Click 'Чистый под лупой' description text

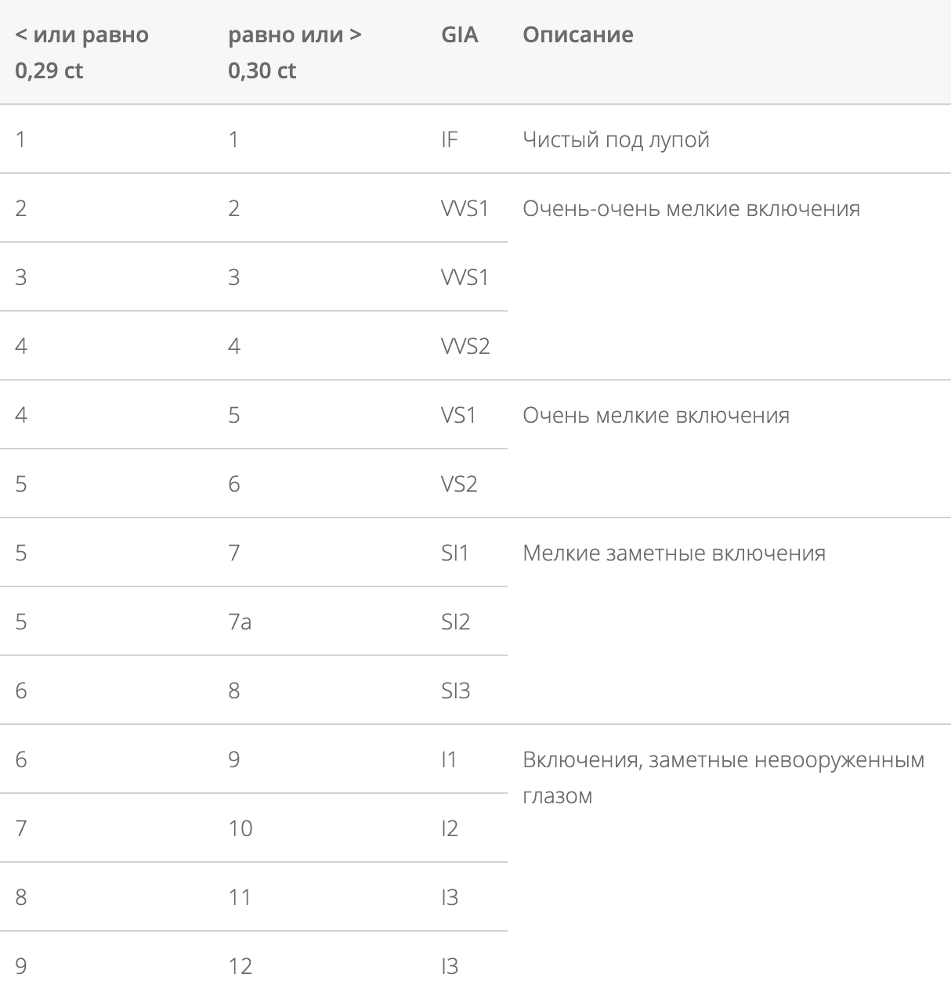(x=616, y=139)
